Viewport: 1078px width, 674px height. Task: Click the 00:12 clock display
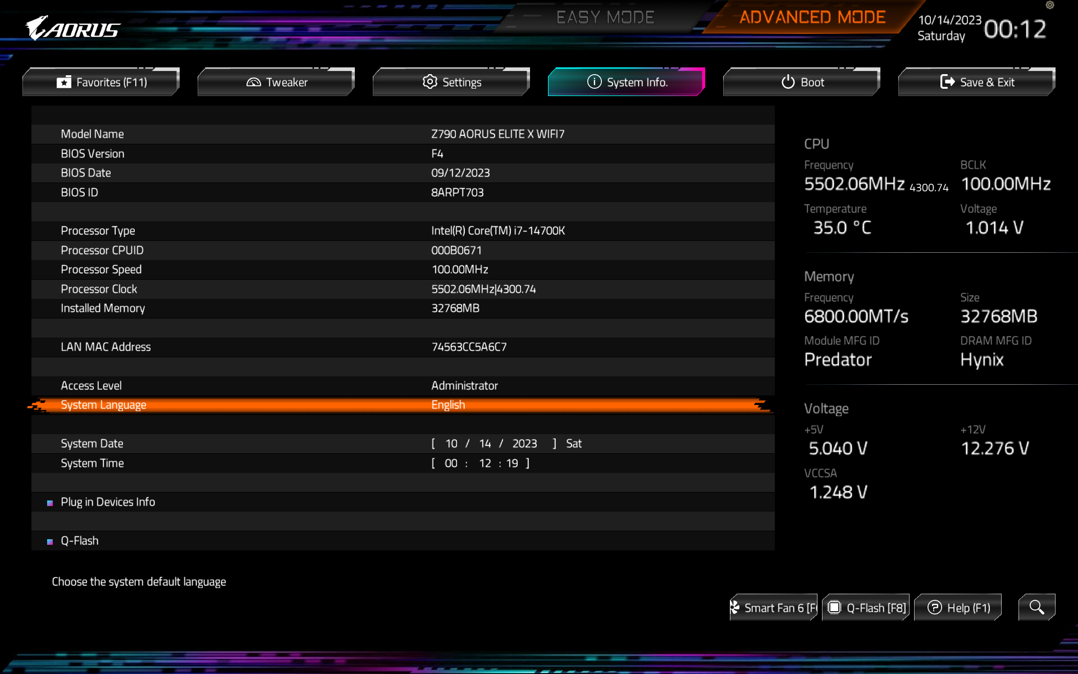(x=1015, y=29)
